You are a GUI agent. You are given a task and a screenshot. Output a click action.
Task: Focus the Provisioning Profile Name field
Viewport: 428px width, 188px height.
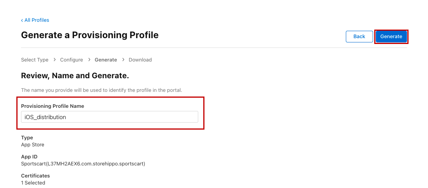tap(109, 117)
